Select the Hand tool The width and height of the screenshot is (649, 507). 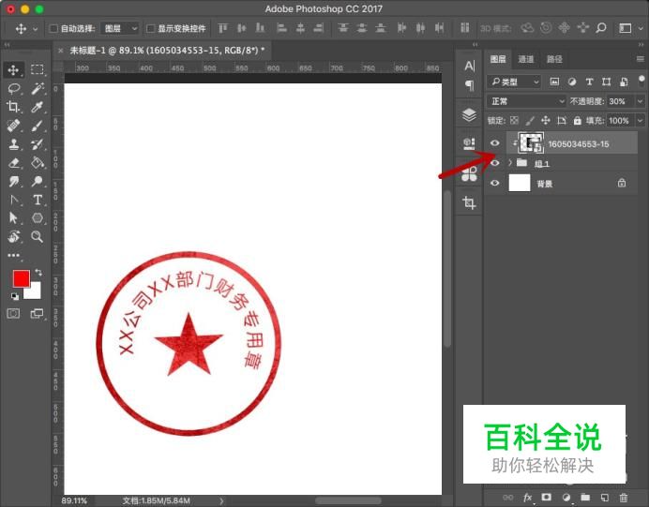click(13, 236)
